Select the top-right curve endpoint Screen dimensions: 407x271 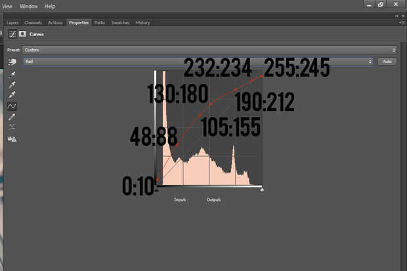(x=262, y=76)
